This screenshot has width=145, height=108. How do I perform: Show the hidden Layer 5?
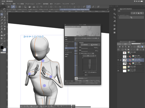(x=118, y=67)
